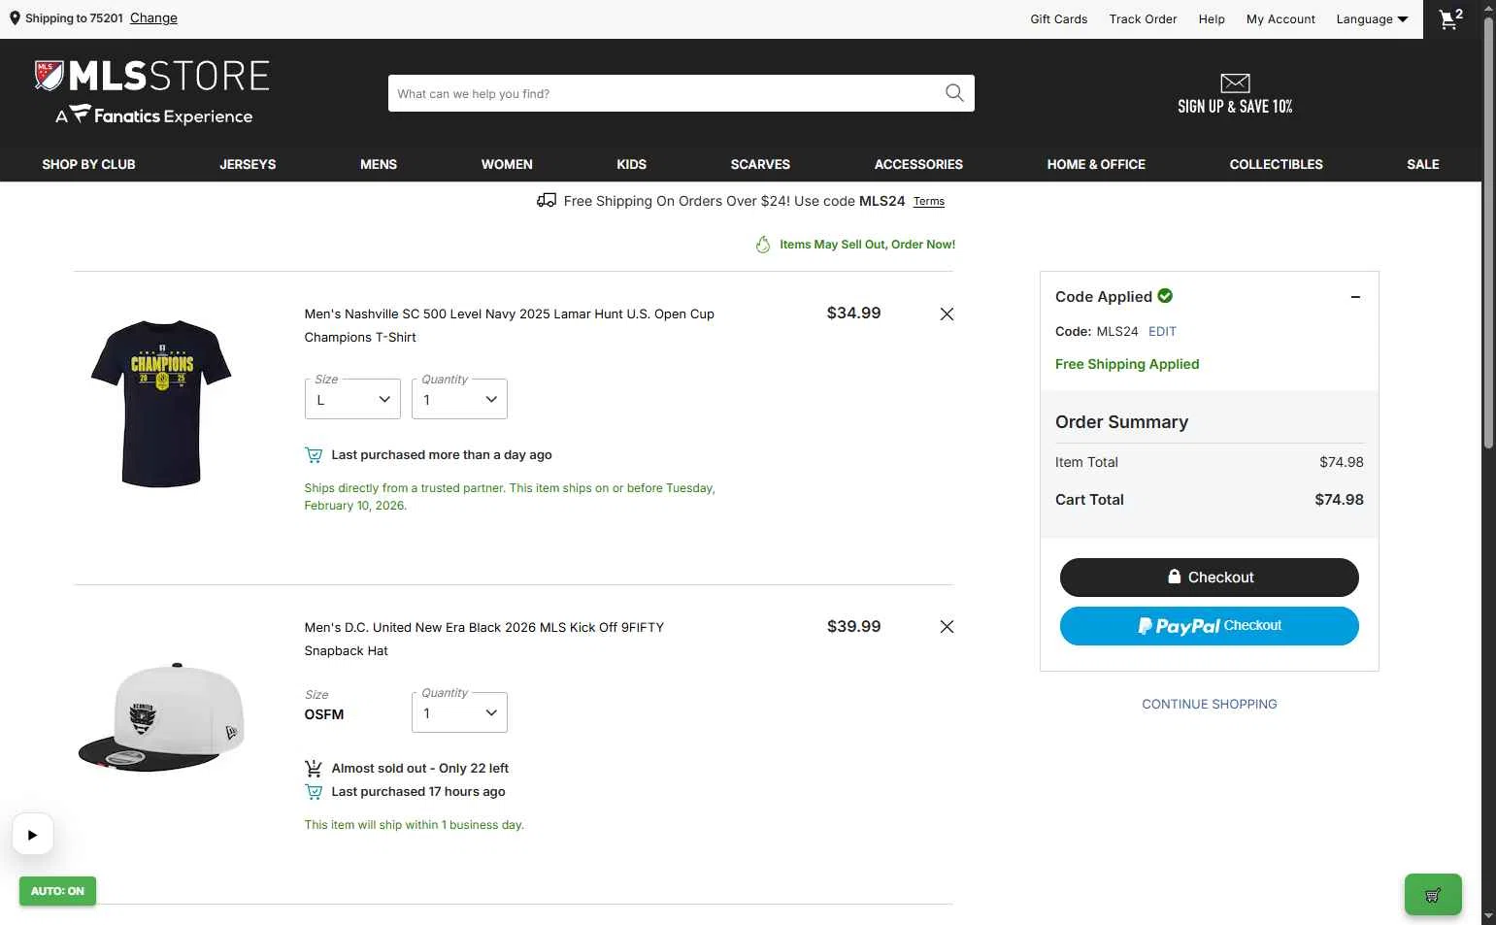This screenshot has height=925, width=1496.
Task: Click the hat price $39.99
Action: coord(853,626)
